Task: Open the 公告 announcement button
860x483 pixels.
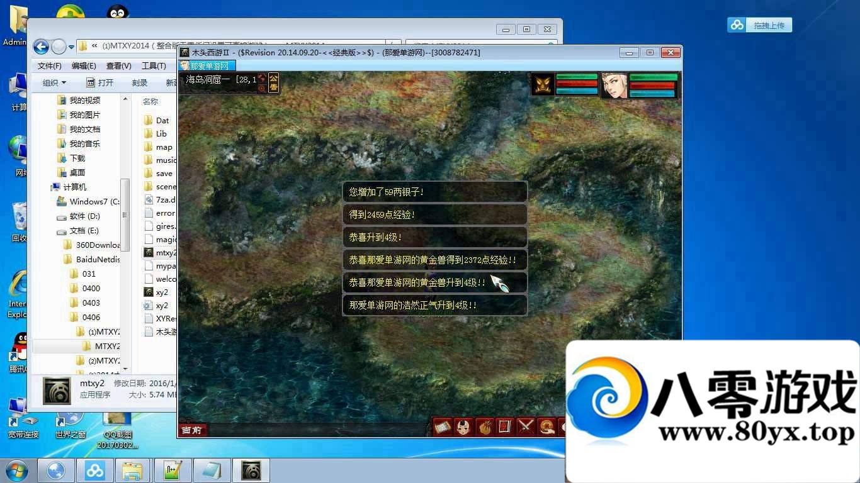Action: [273, 82]
